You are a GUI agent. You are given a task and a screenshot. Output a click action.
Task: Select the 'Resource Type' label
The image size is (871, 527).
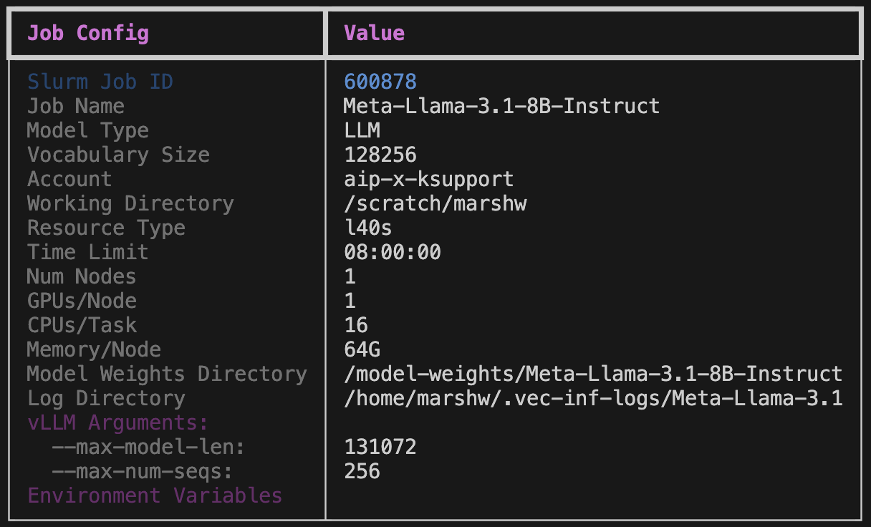(x=106, y=228)
